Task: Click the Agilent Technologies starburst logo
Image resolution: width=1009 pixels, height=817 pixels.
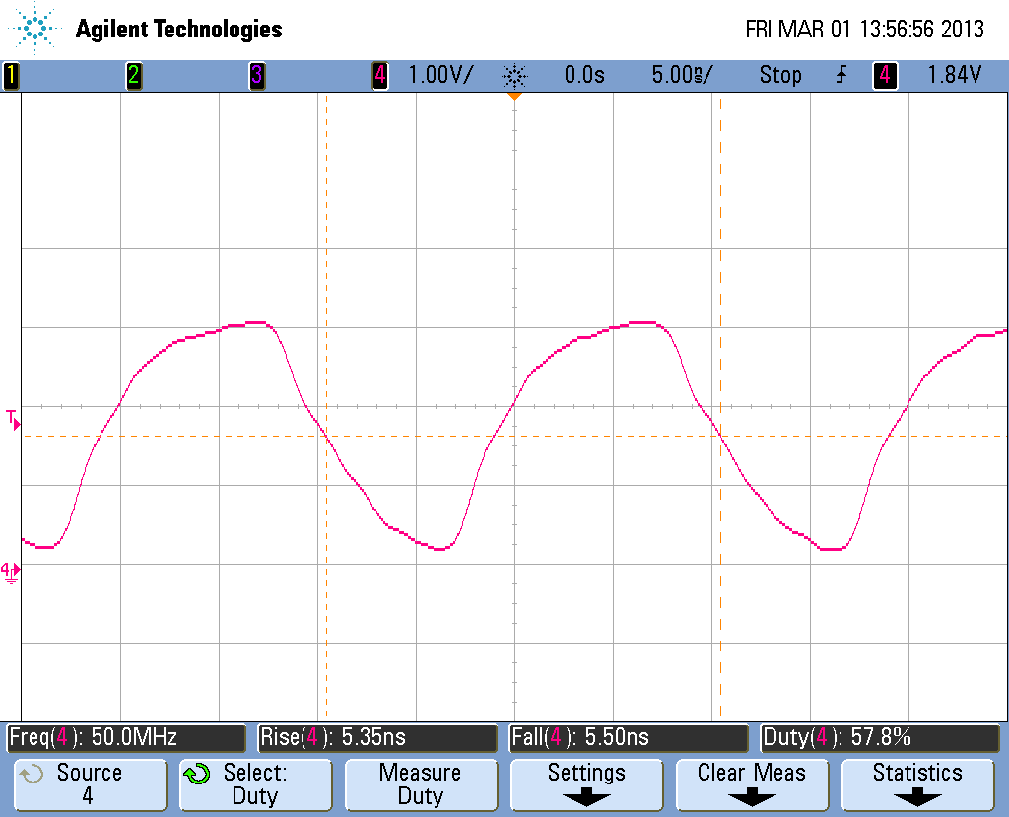Action: (34, 29)
